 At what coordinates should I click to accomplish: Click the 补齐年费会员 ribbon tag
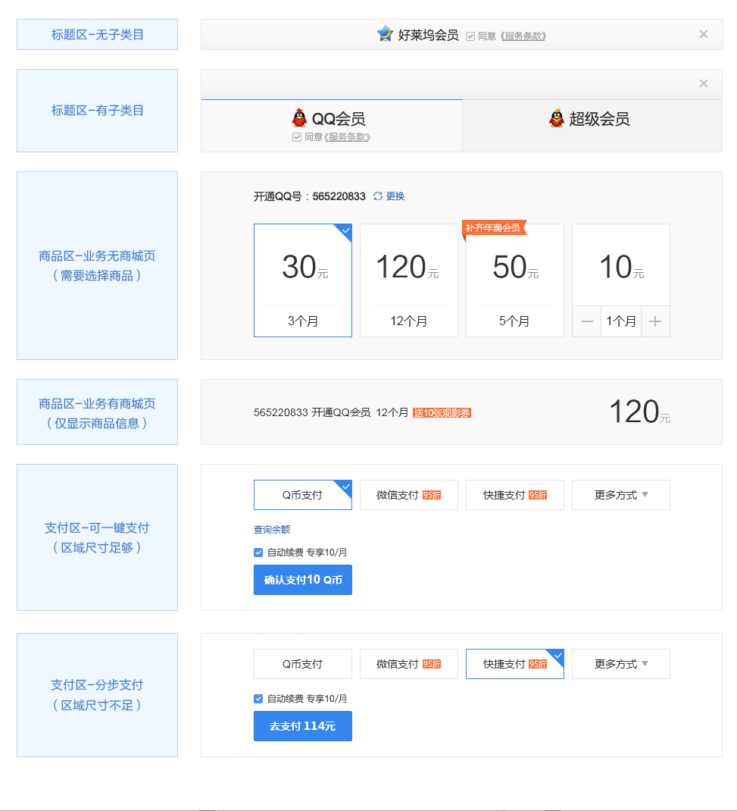coord(494,227)
